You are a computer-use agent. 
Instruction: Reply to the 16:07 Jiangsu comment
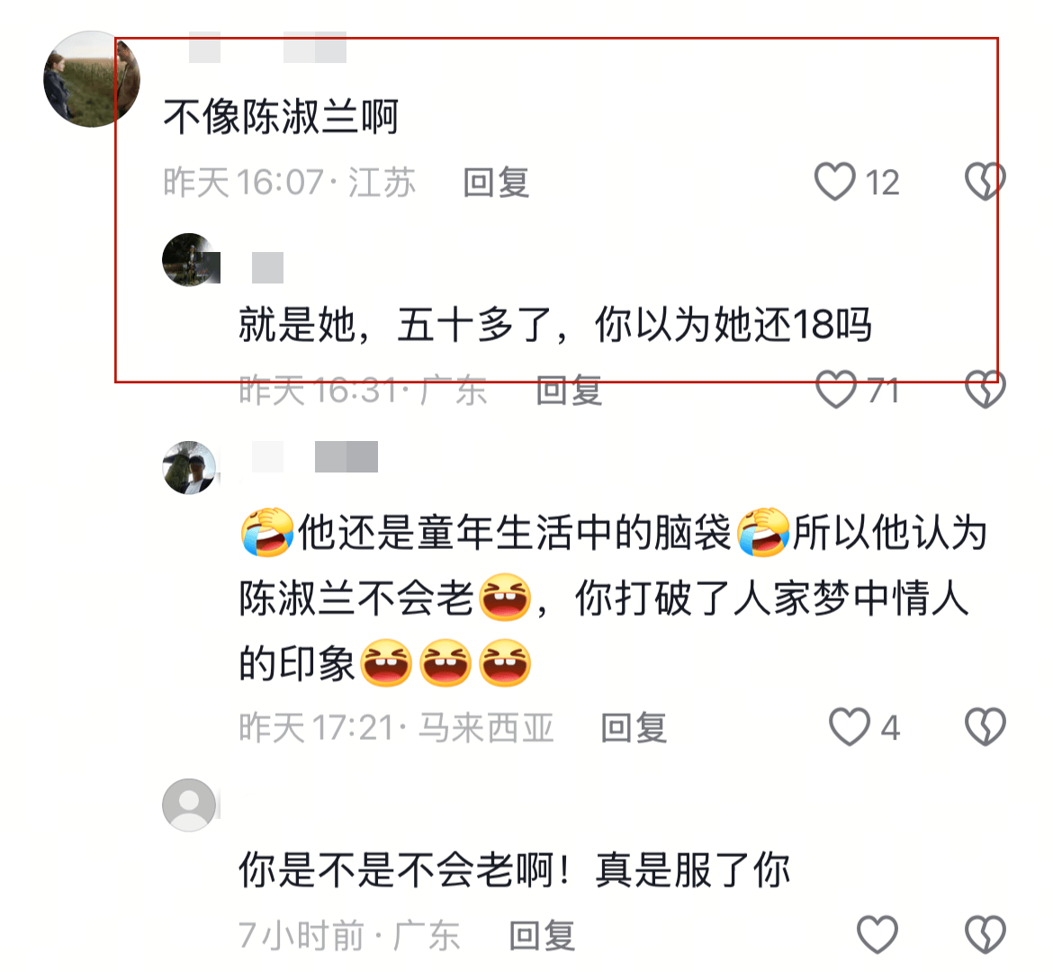tap(496, 183)
